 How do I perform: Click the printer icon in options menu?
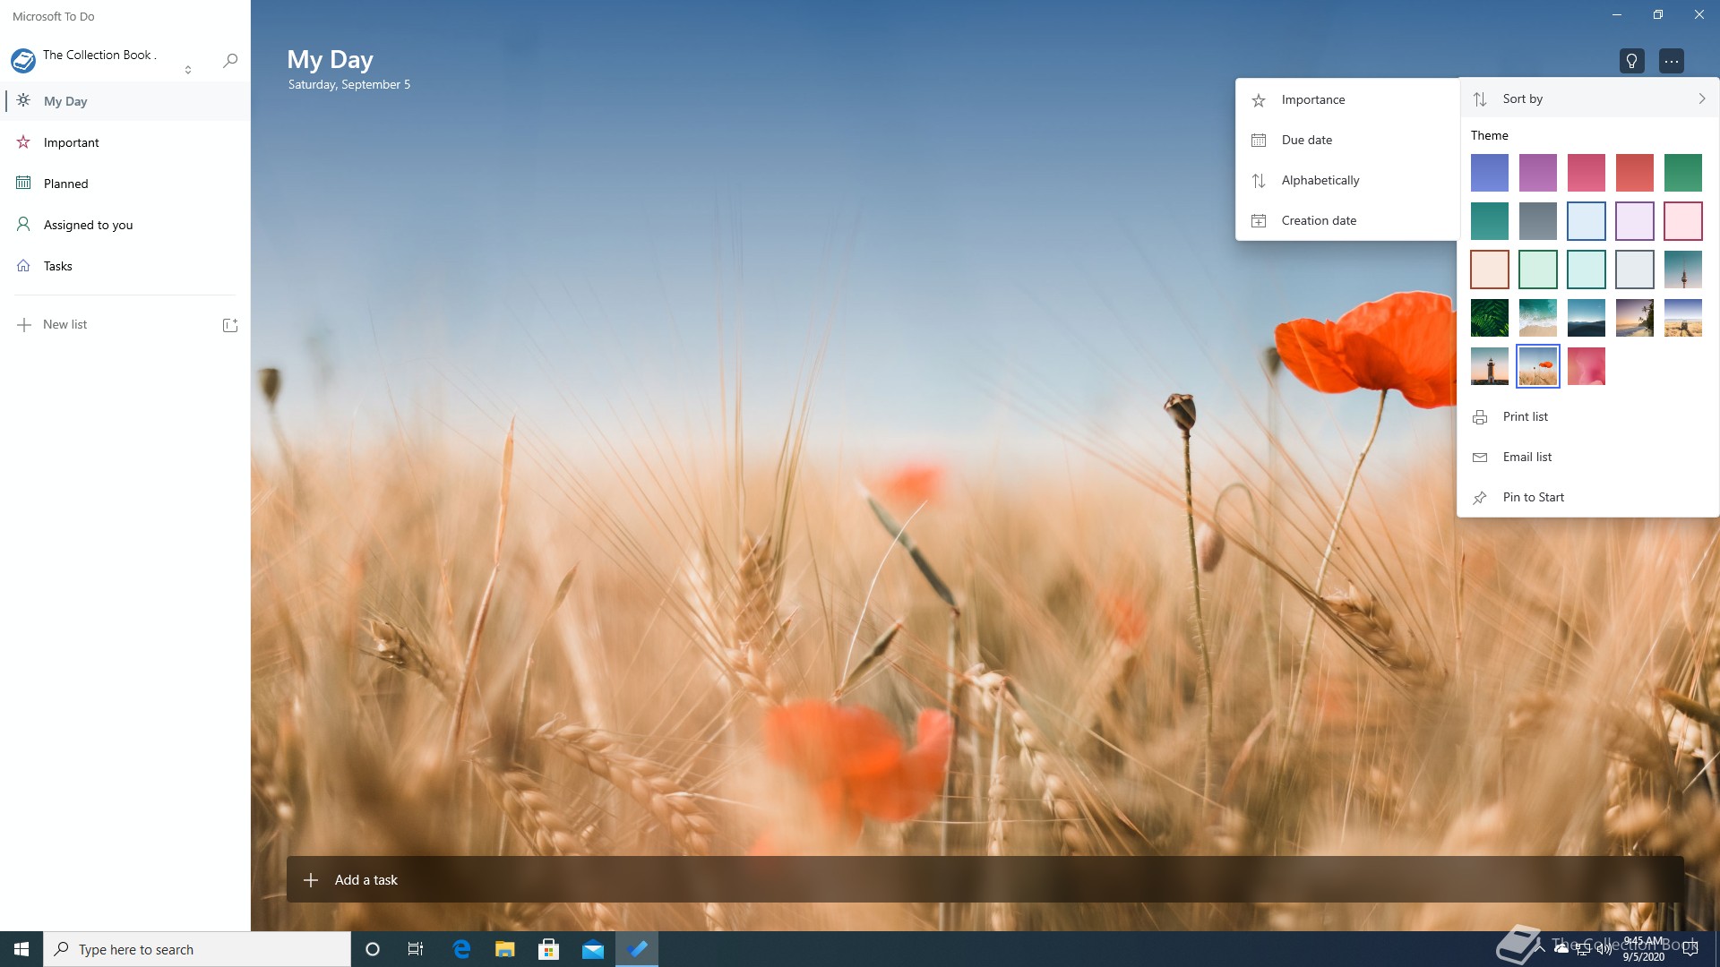coord(1480,417)
